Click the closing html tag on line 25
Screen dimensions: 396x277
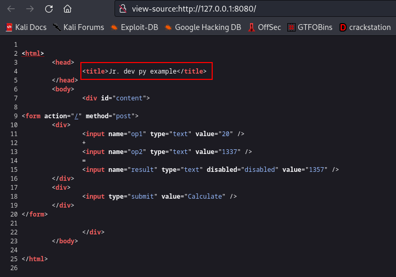pyautogui.click(x=35, y=259)
